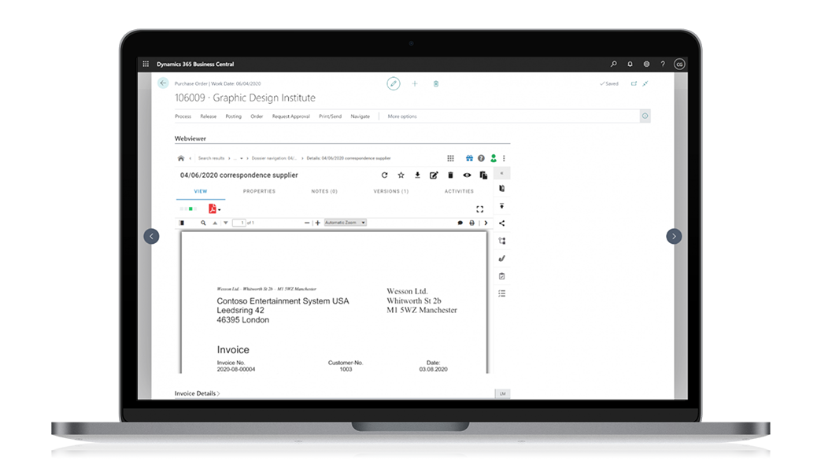Expand the Invoice Details section

coord(198,393)
